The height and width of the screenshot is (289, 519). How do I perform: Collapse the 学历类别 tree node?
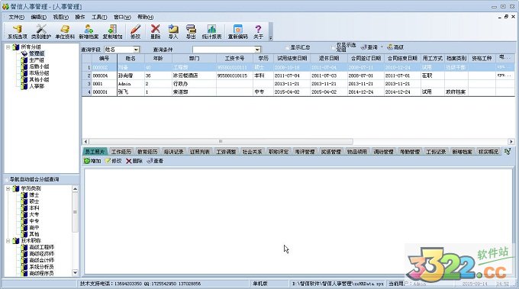(8, 188)
